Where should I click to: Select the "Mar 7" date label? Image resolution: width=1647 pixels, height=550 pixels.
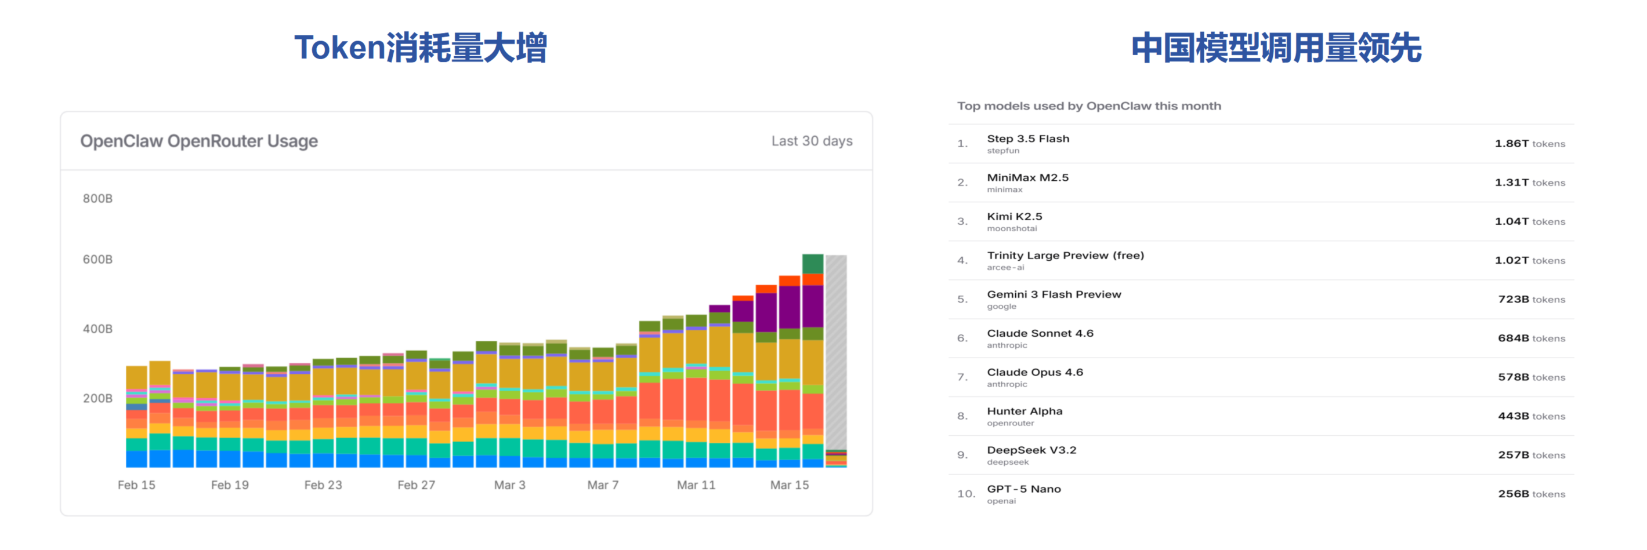(603, 485)
